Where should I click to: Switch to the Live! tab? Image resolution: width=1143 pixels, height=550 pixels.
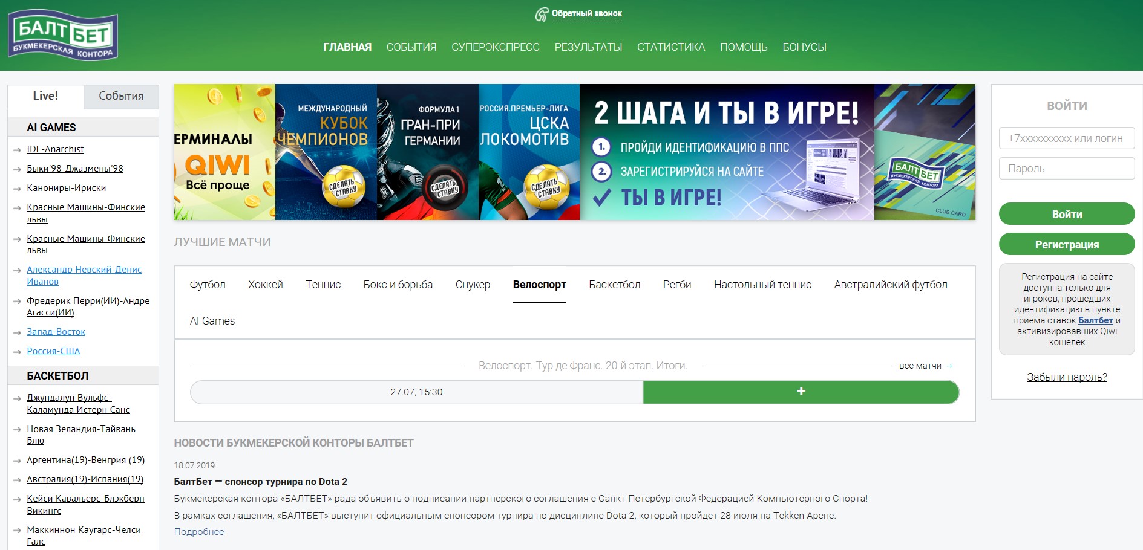(45, 96)
